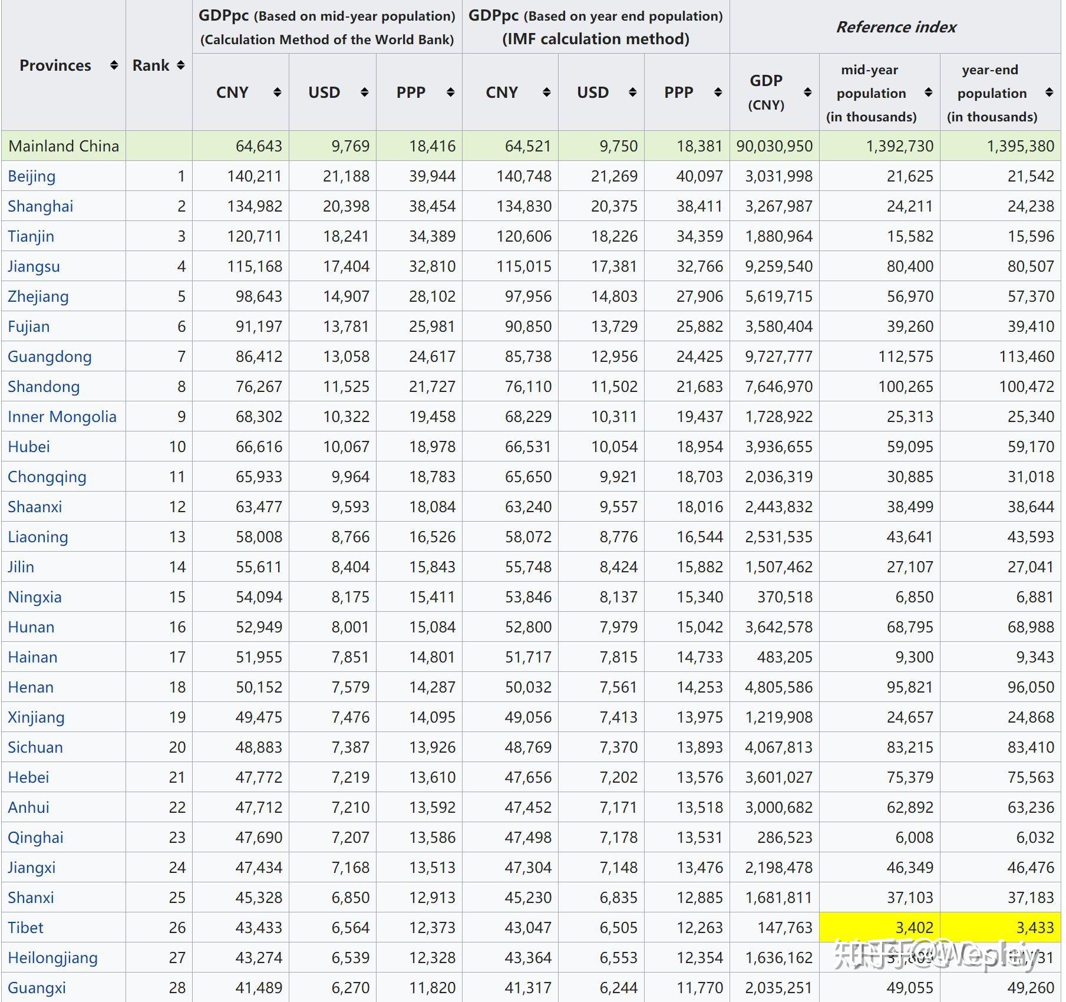Image resolution: width=1066 pixels, height=1002 pixels.
Task: Open the Heilongjiang province link
Action: [52, 958]
